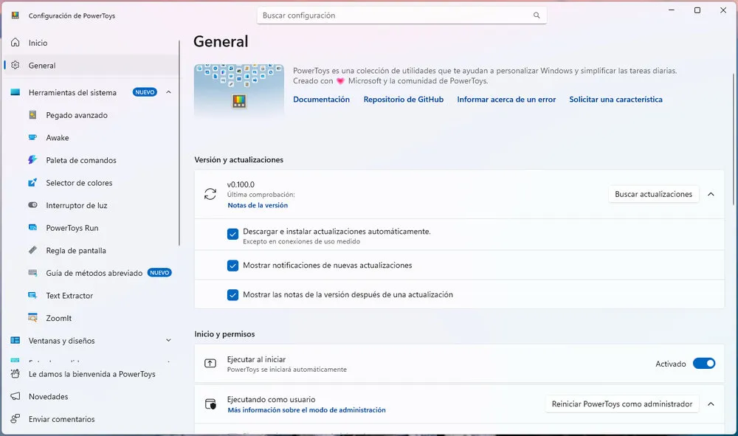Maximize the PowerToys settings window
Screen dimensions: 738x436
click(x=697, y=10)
